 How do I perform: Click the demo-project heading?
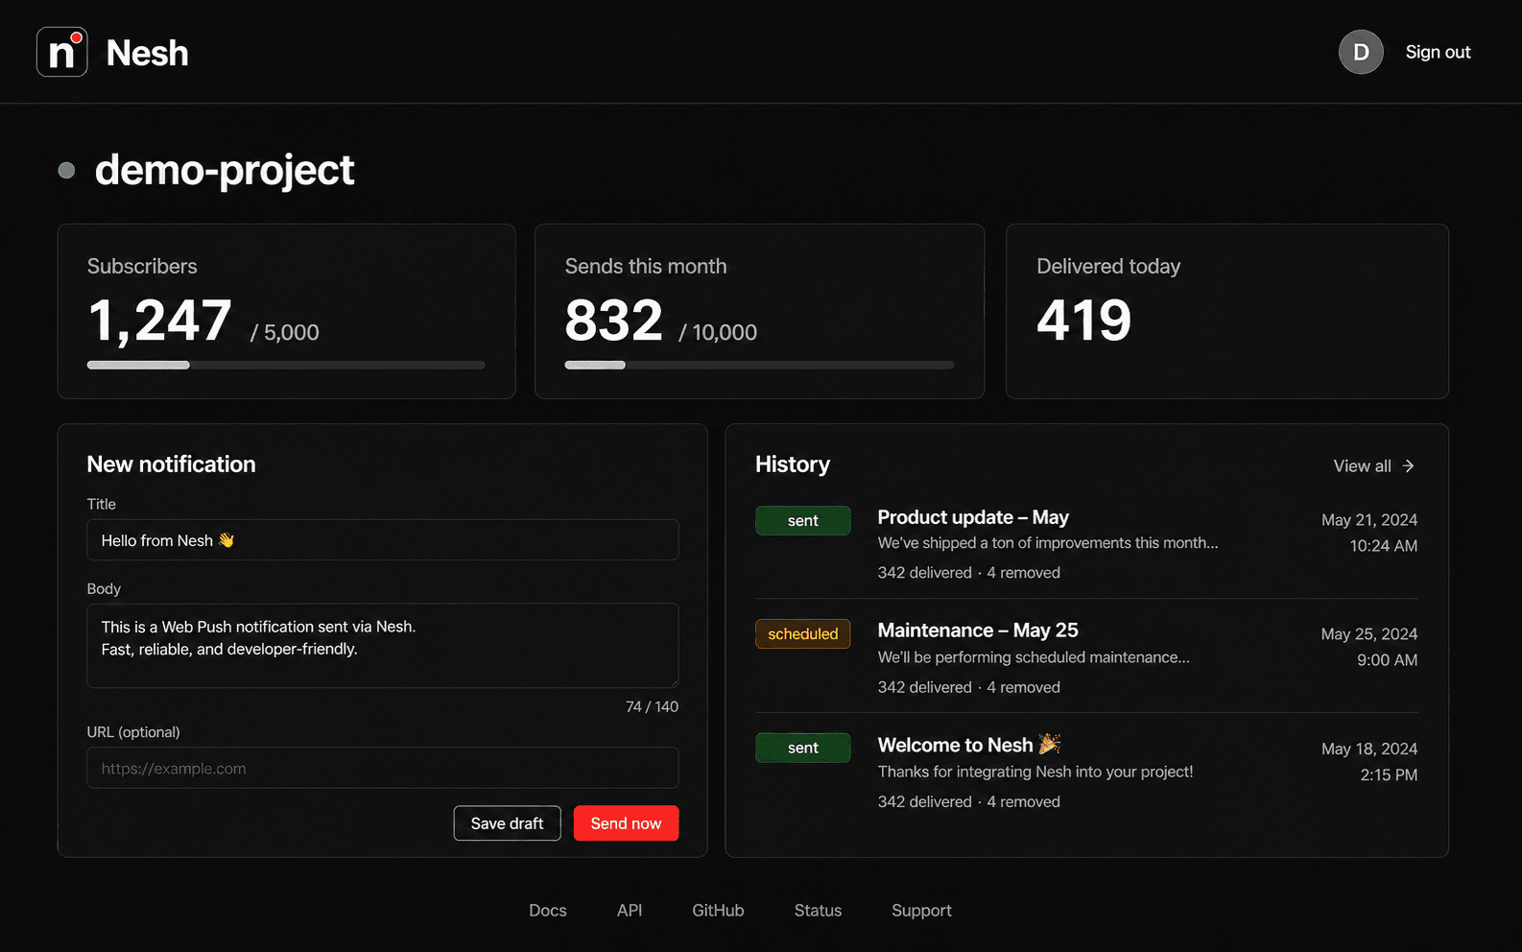pyautogui.click(x=225, y=171)
